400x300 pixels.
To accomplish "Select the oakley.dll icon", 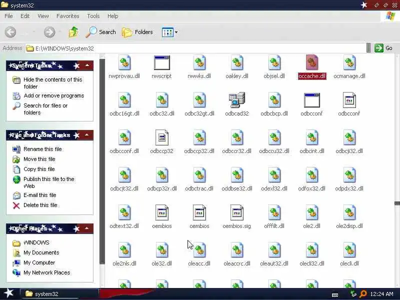I will pyautogui.click(x=236, y=63).
